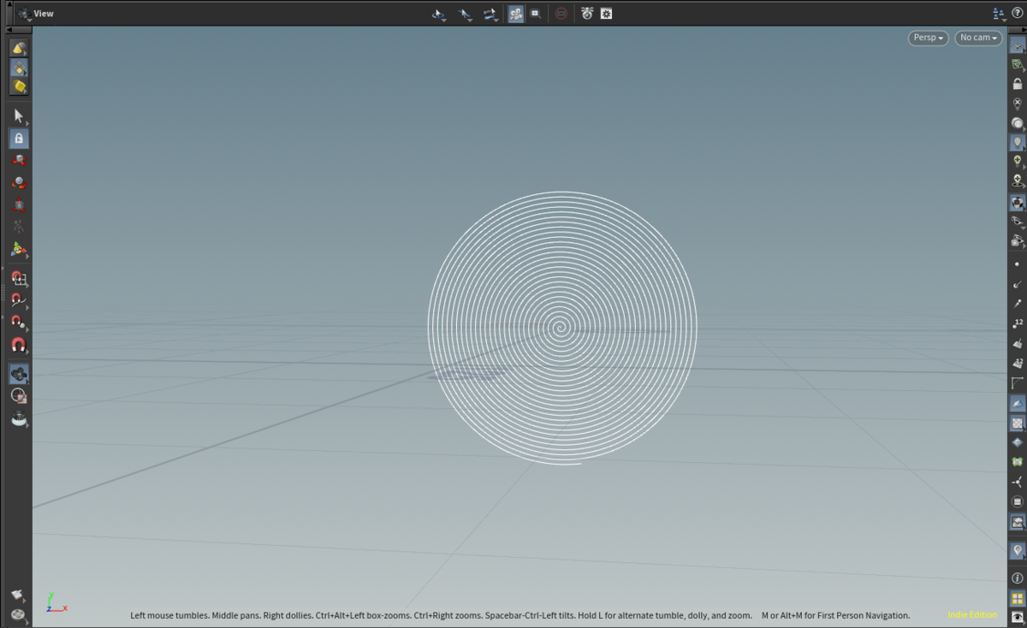Select the Geometry selection mode icon

19,68
